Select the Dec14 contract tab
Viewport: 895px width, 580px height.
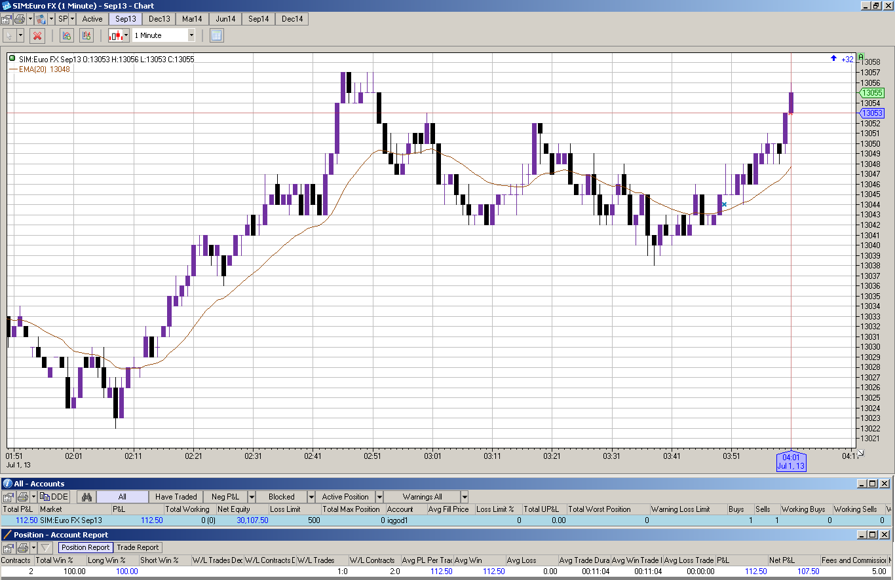pos(292,19)
